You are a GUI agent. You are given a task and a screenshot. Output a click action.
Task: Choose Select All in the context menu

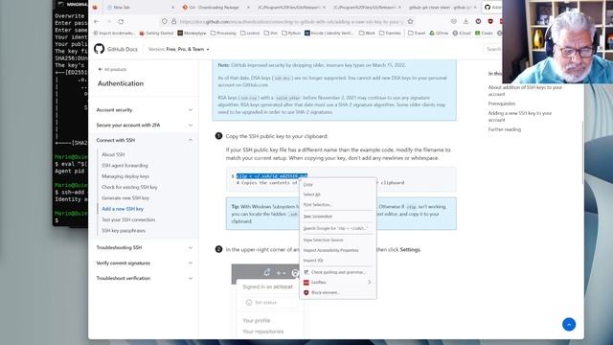(x=338, y=195)
